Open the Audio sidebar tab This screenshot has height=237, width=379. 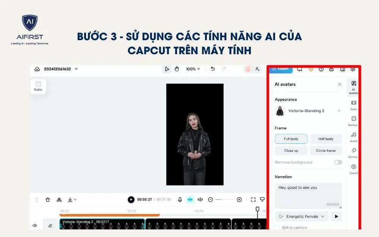pyautogui.click(x=354, y=137)
